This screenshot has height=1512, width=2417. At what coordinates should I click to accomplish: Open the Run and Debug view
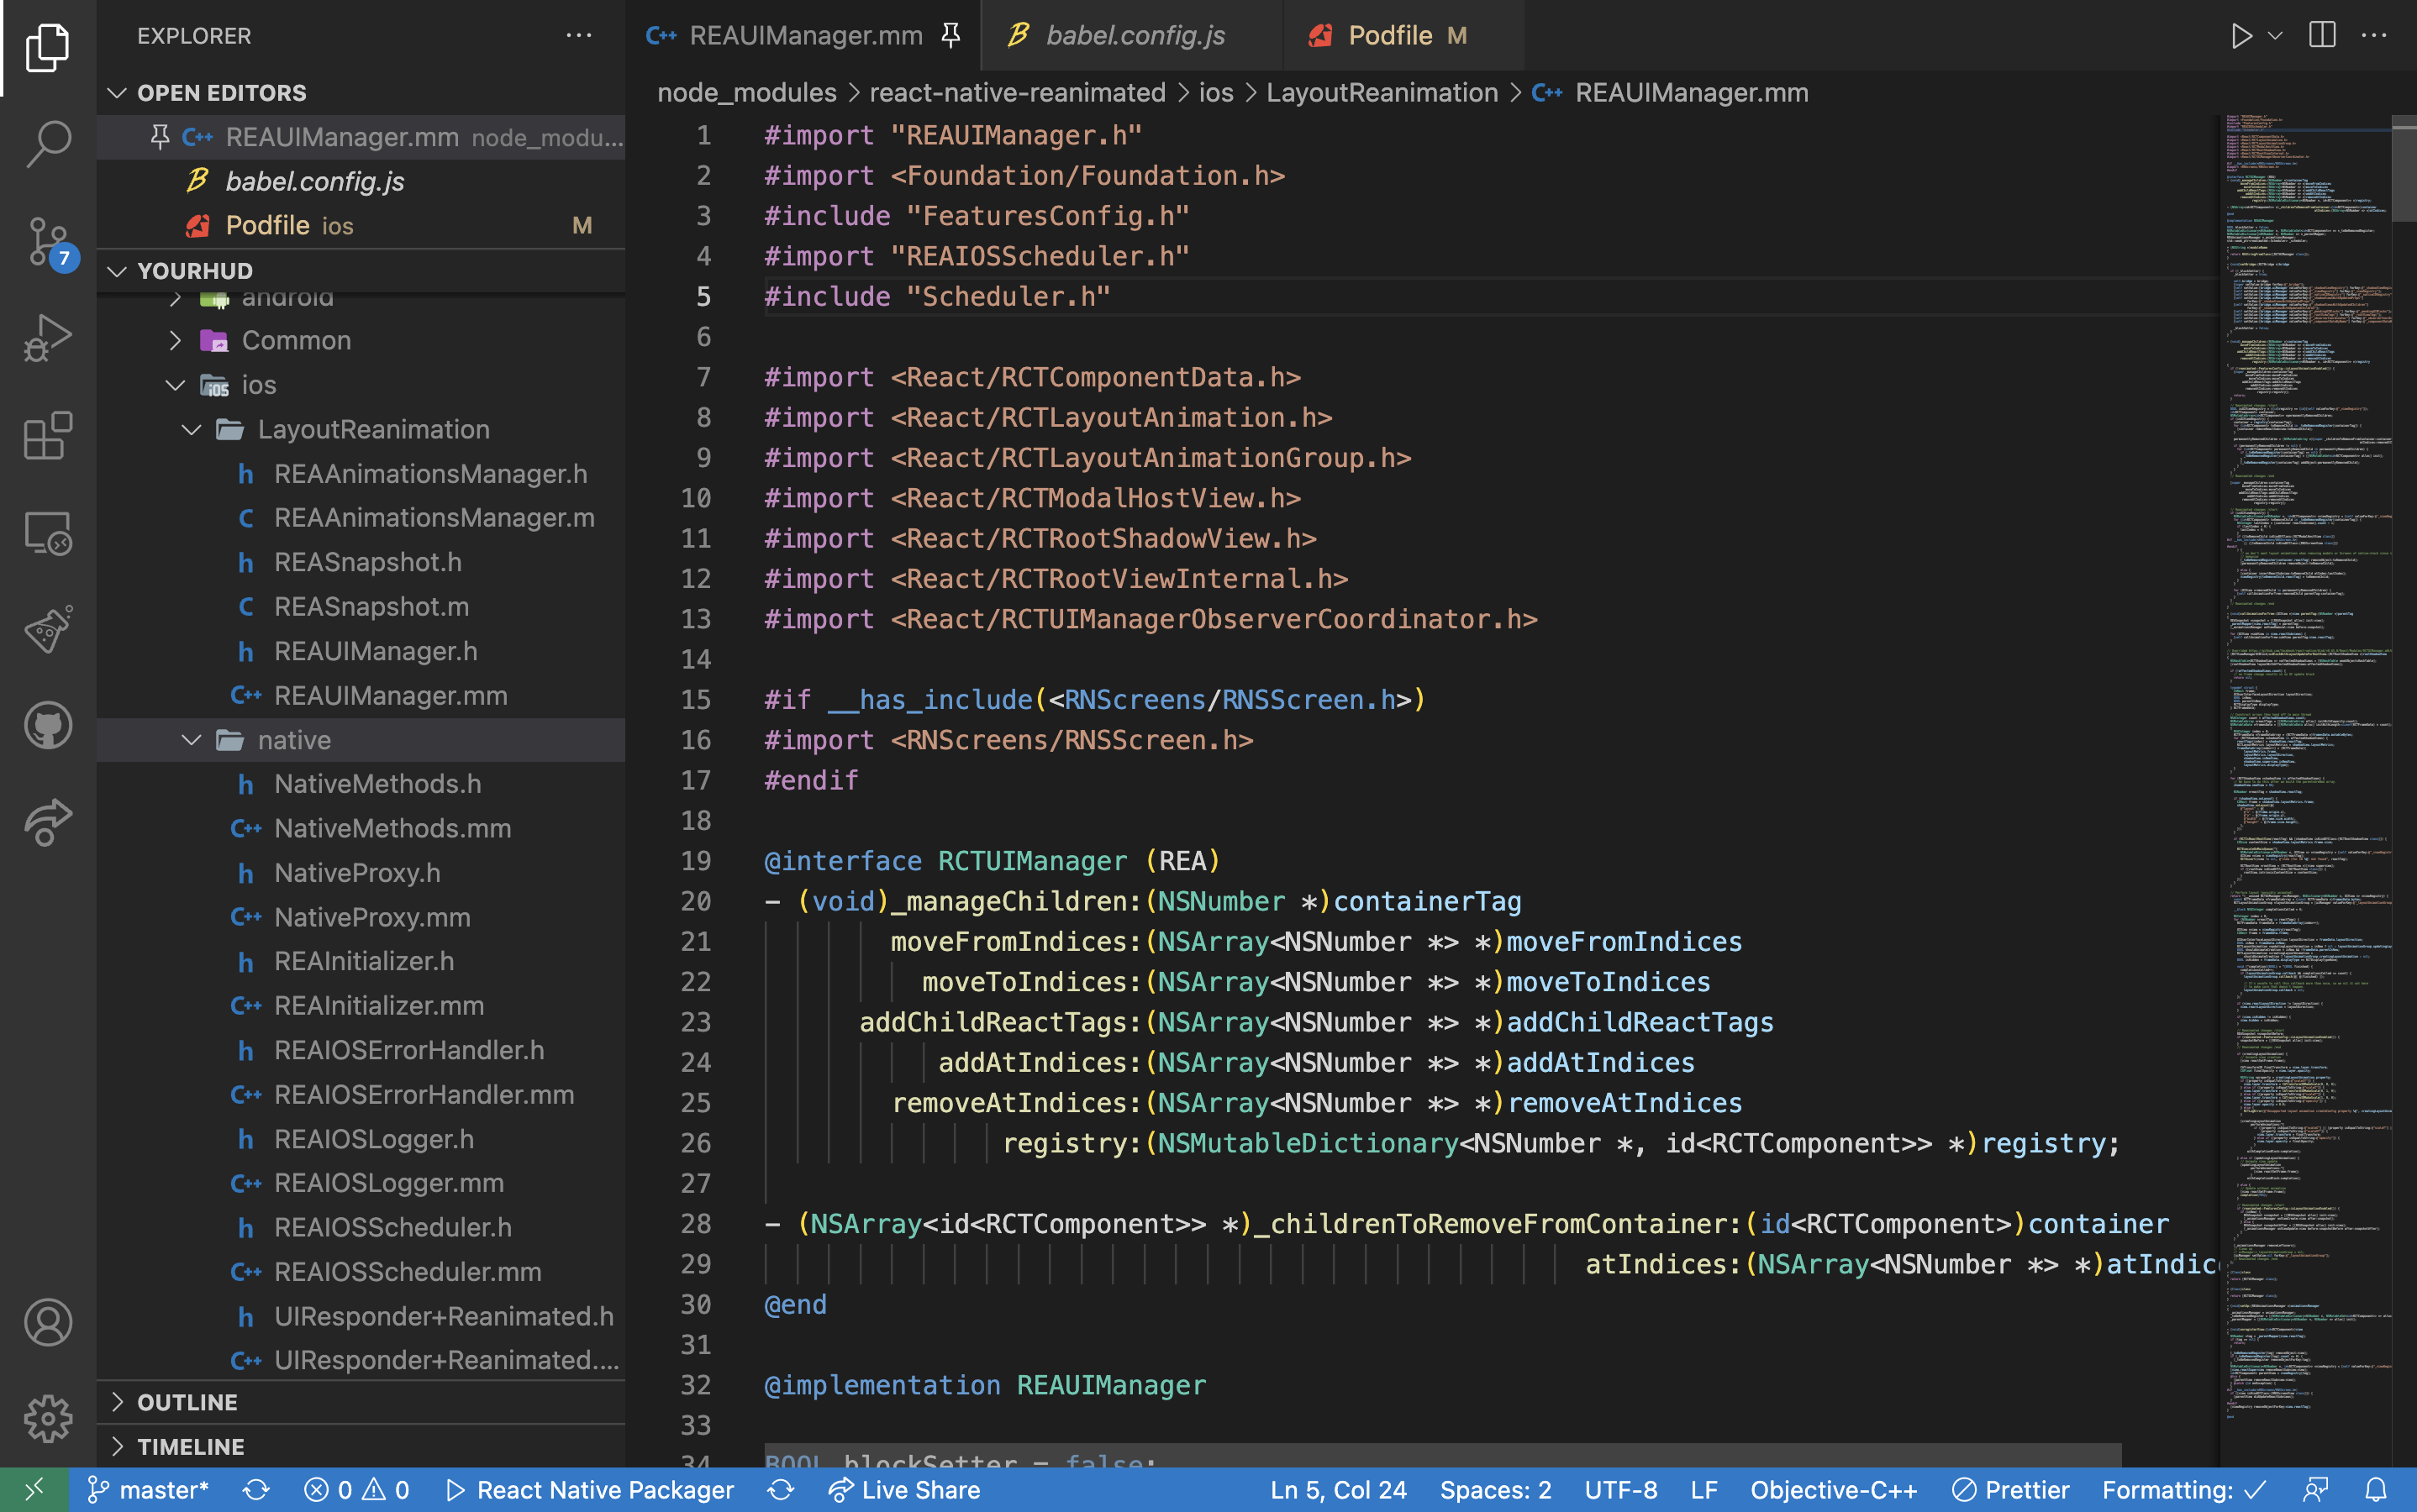click(x=47, y=338)
